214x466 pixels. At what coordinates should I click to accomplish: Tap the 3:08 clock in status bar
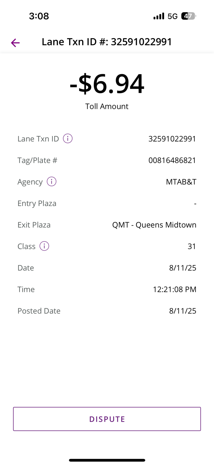pyautogui.click(x=39, y=16)
